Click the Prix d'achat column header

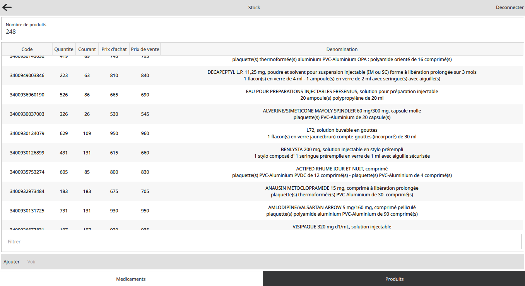114,49
